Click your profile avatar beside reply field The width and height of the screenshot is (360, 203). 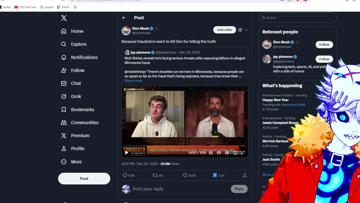[126, 189]
